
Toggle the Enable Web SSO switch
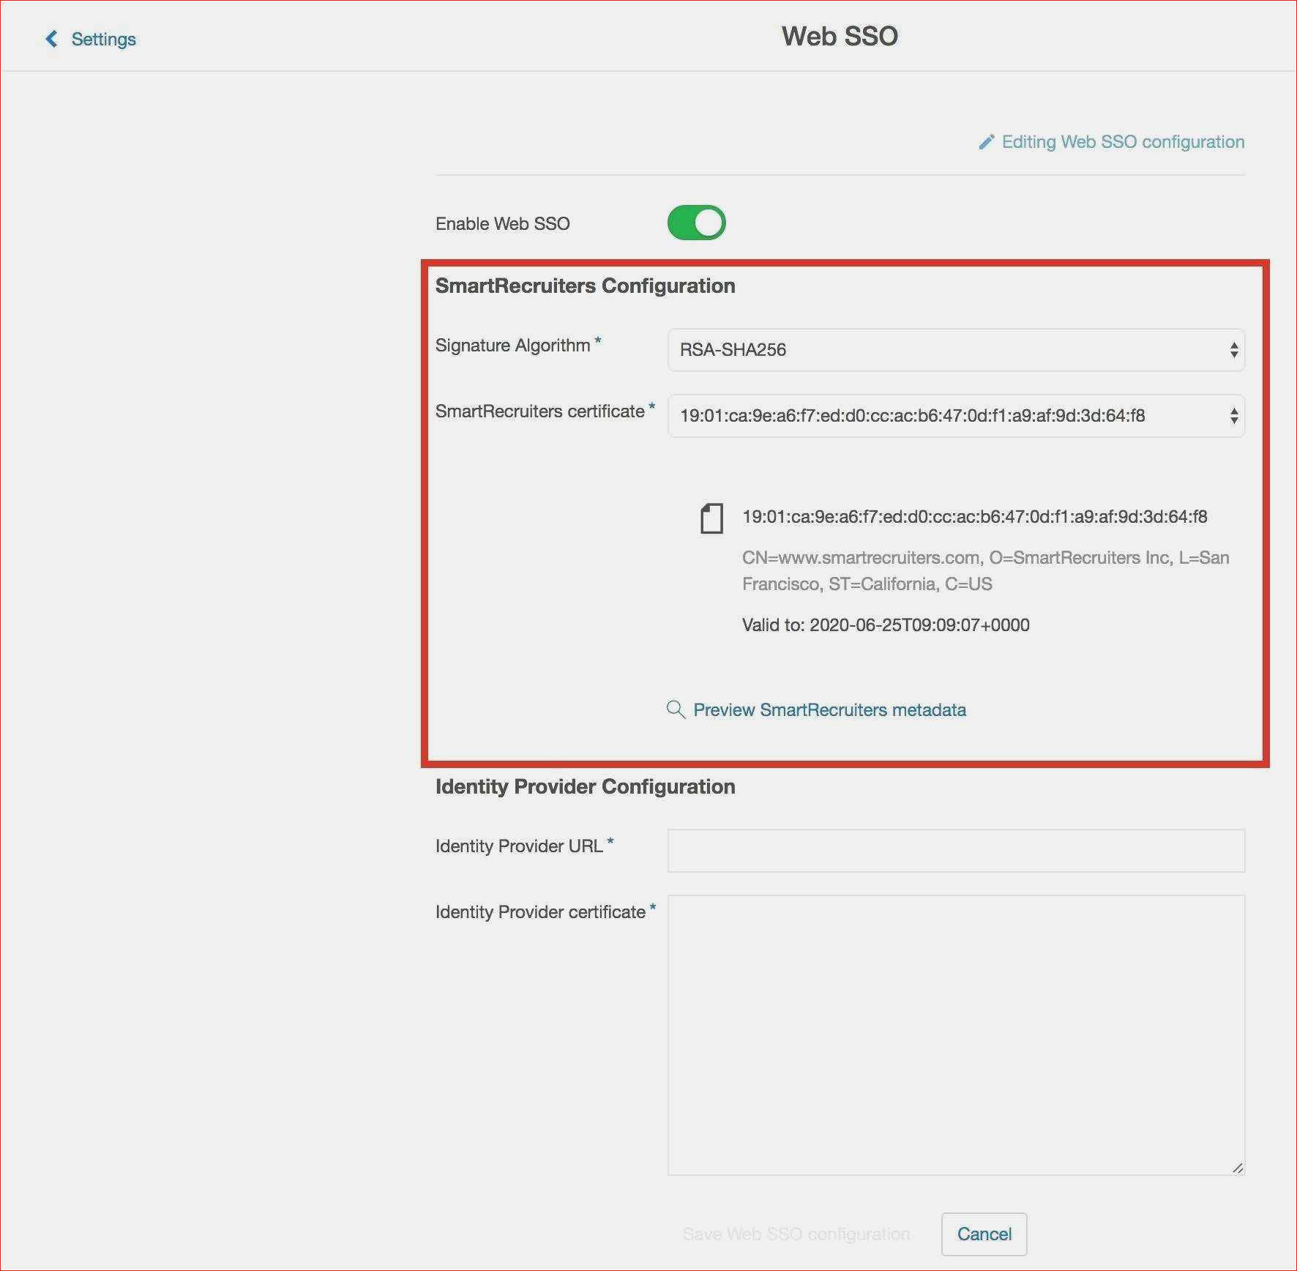pyautogui.click(x=696, y=223)
